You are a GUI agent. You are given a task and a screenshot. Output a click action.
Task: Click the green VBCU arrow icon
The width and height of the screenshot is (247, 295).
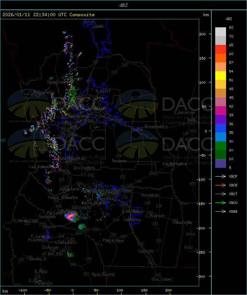(220, 203)
